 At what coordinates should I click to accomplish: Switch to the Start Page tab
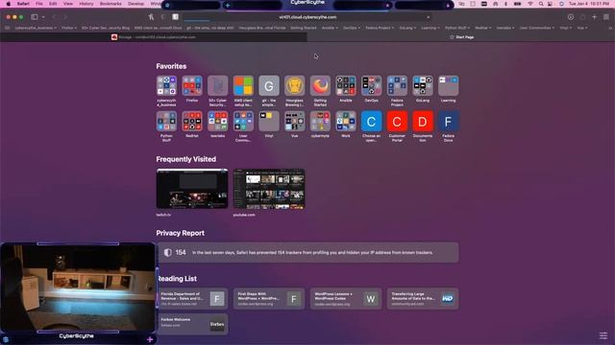coord(461,37)
